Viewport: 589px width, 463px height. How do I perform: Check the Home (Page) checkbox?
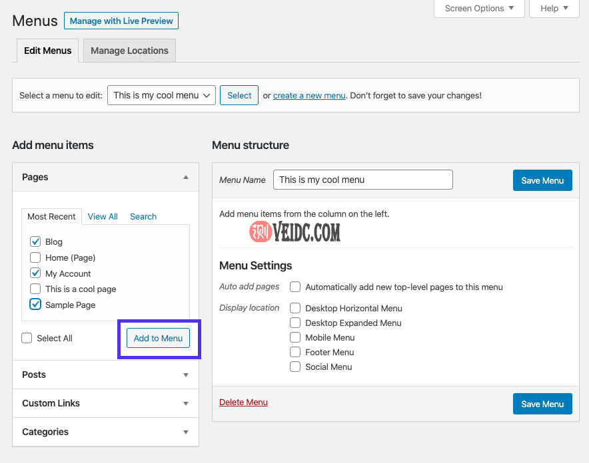[35, 257]
